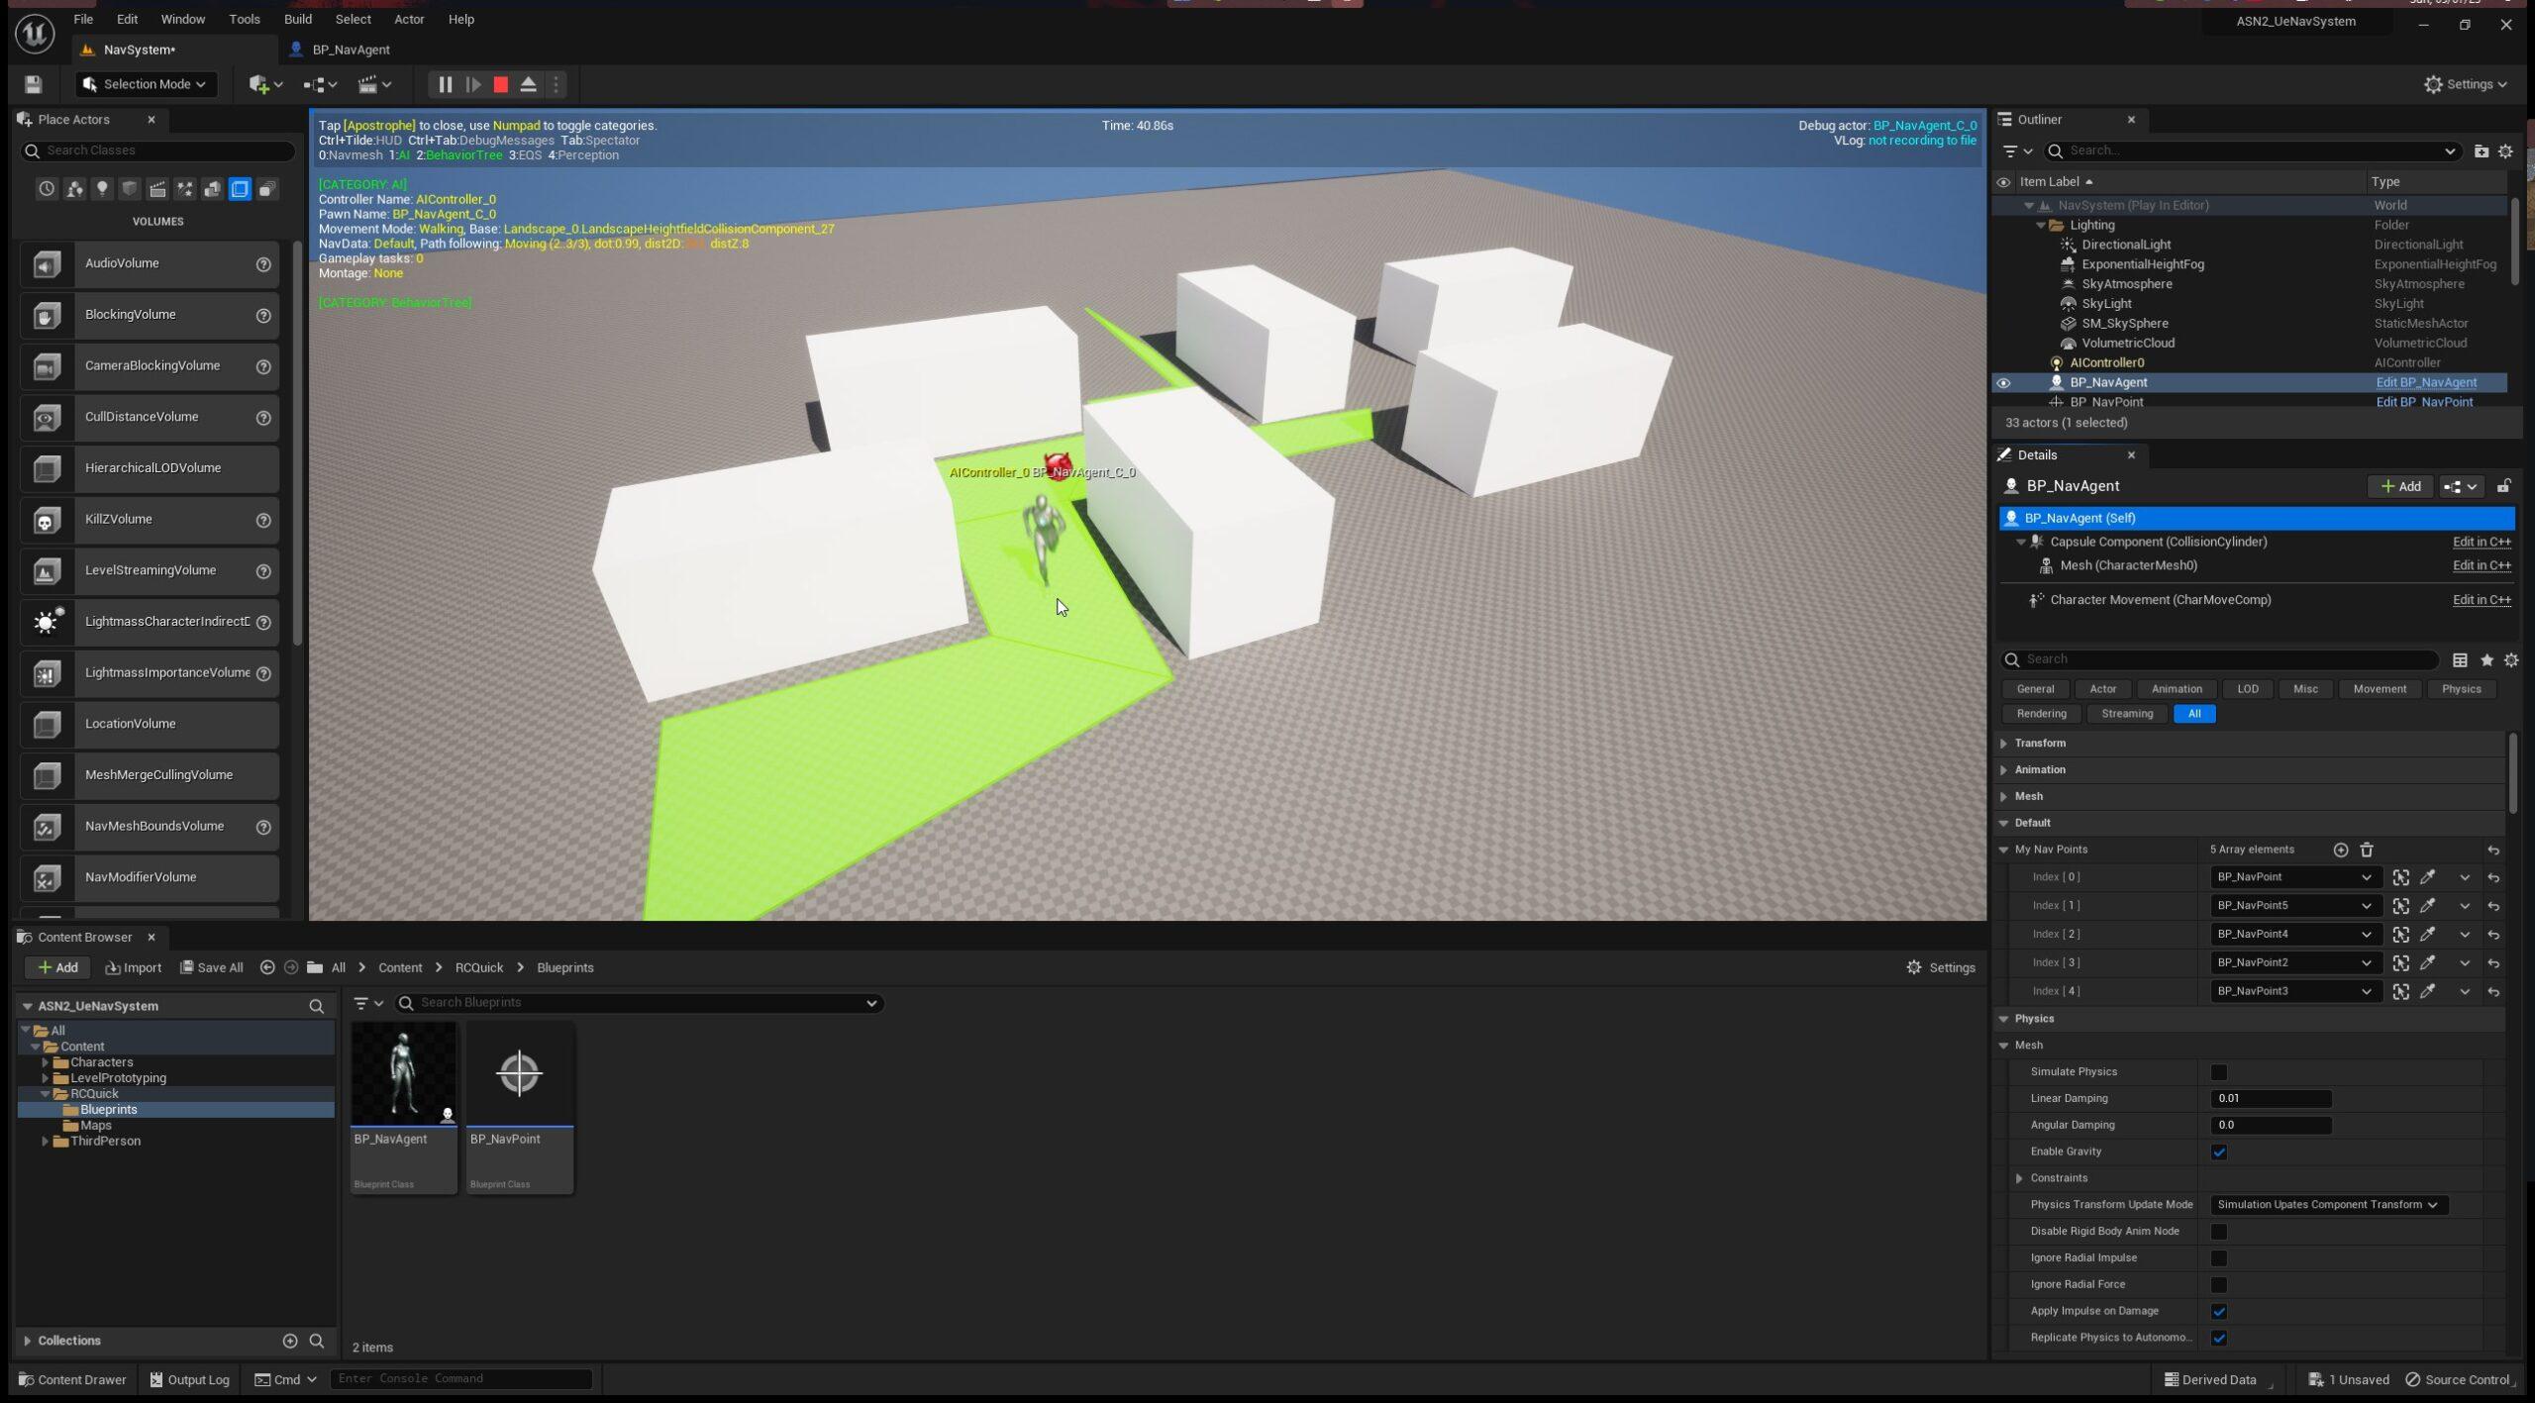This screenshot has height=1403, width=2535.
Task: Search in Content Browser sources panel
Action: pyautogui.click(x=317, y=1006)
